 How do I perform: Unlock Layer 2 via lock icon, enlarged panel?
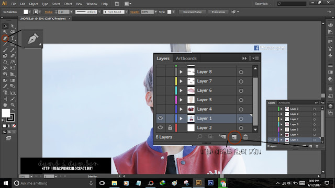click(170, 127)
